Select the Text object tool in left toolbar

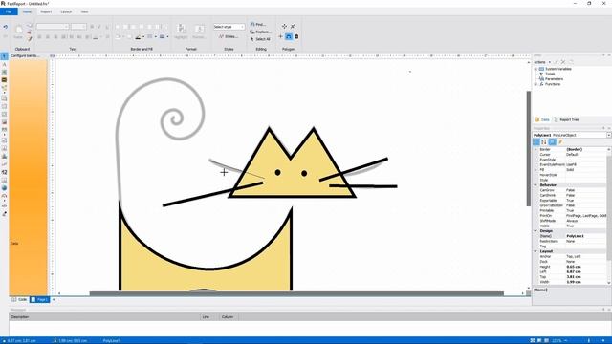(x=4, y=64)
